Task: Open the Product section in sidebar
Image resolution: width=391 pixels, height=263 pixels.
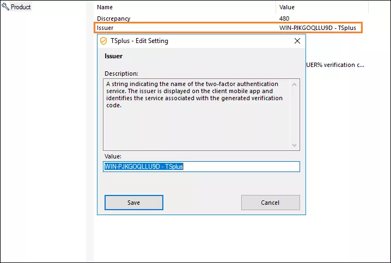Action: point(21,7)
